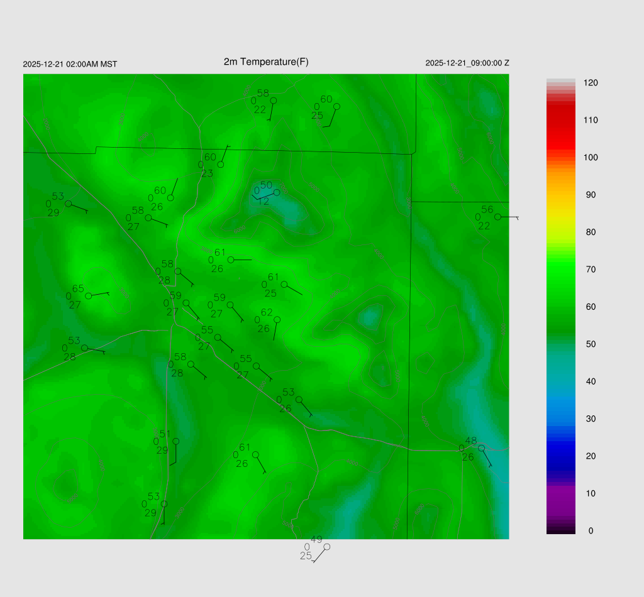Click the station circle reading 53 and 28
This screenshot has width=644, height=597.
tap(85, 348)
